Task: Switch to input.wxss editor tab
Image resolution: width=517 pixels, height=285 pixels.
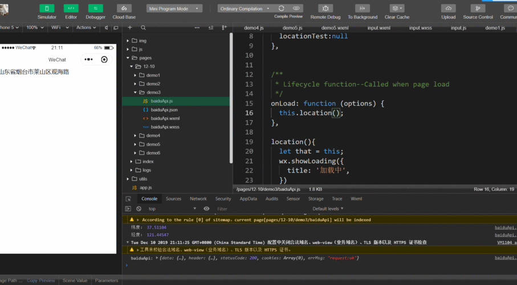Action: 421,28
